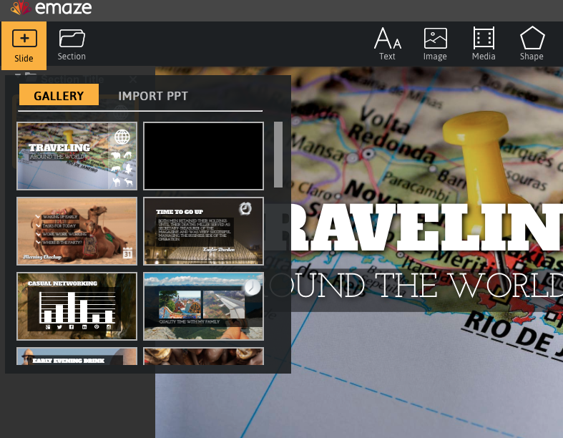The image size is (563, 438).
Task: Choose the Traveling Around the World slide template
Action: click(77, 156)
